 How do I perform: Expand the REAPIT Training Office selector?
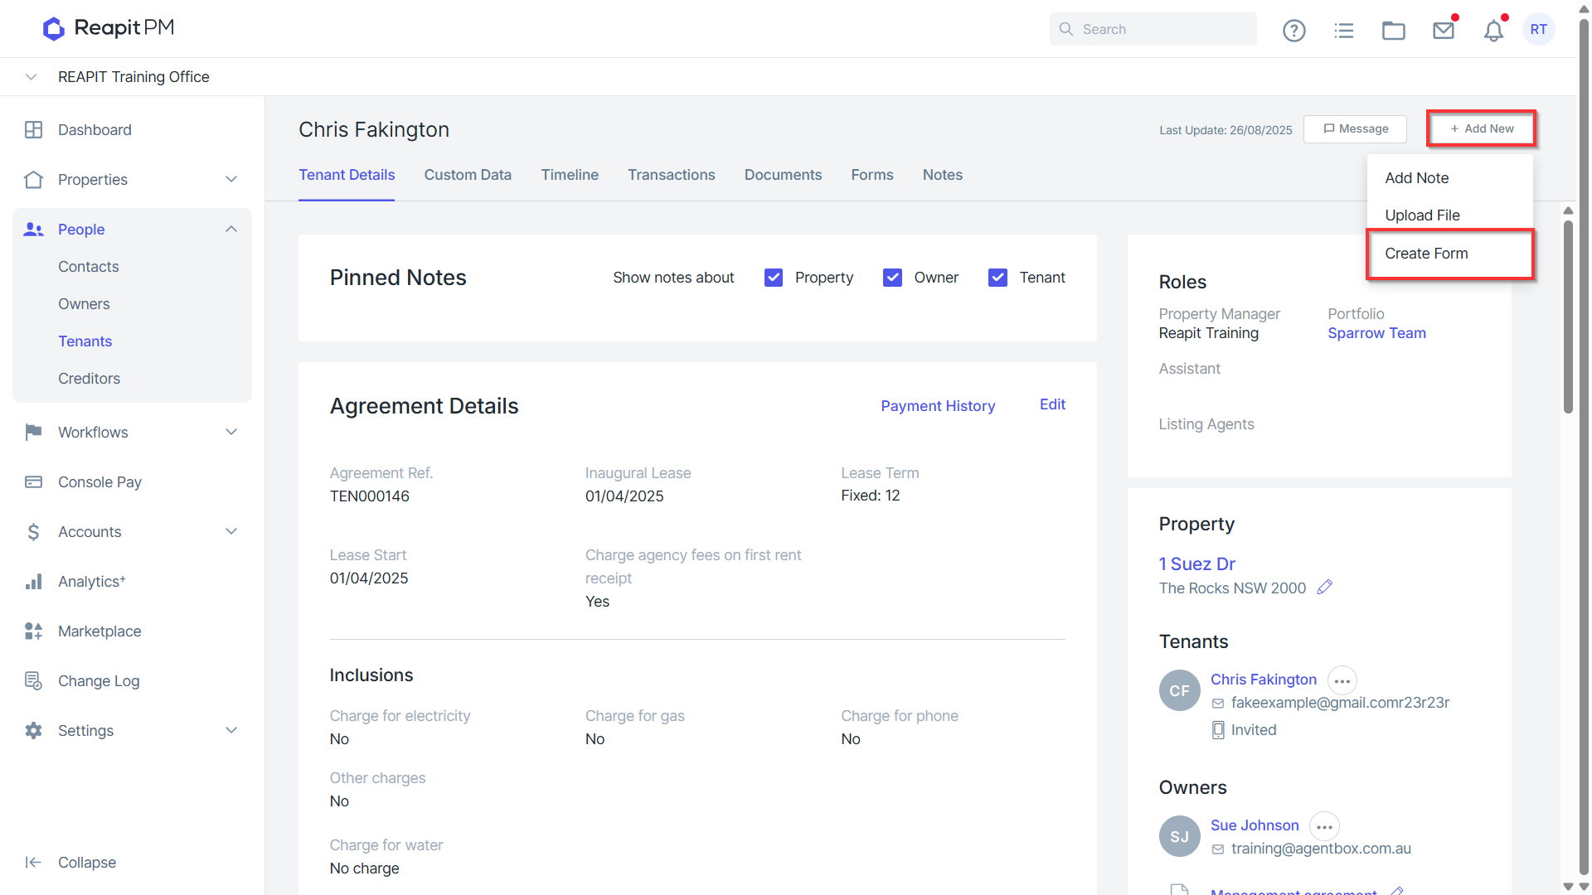32,77
